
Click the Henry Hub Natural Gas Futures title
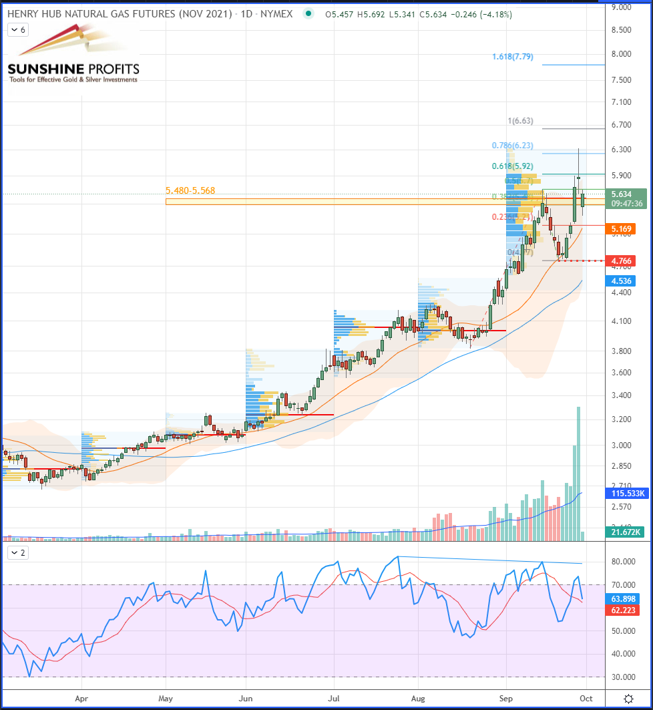(120, 14)
